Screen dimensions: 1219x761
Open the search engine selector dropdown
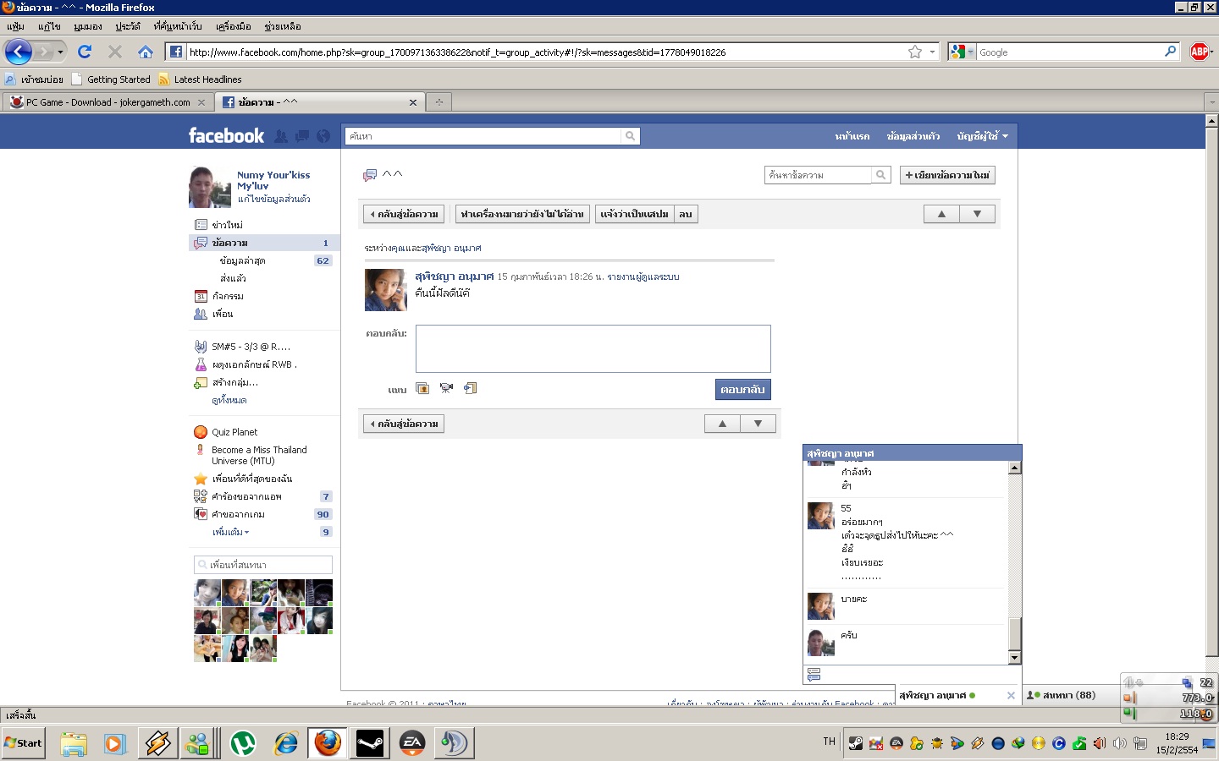(x=962, y=52)
